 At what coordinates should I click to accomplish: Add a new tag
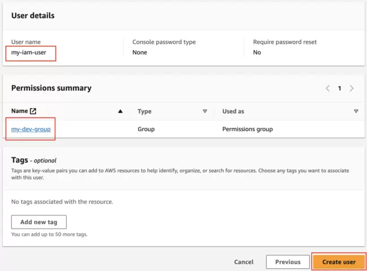(x=39, y=222)
